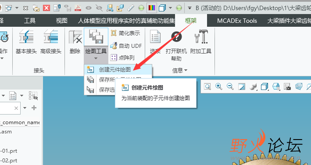Open dropdown next to model tree search field

[x=25, y=108]
